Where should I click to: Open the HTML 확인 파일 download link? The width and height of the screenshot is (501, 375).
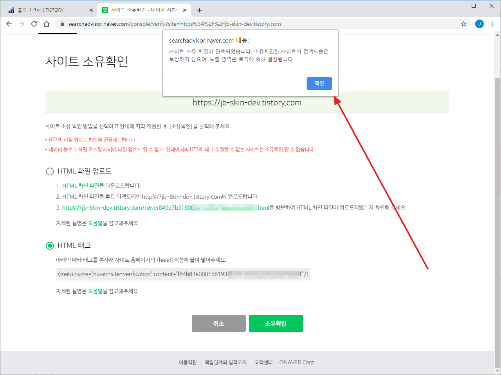coord(81,186)
